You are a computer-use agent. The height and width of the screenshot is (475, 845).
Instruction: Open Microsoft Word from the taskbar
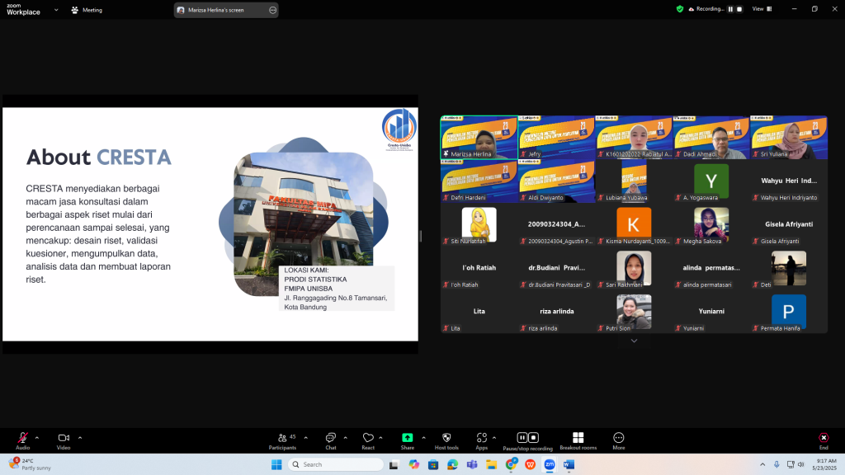click(x=569, y=464)
